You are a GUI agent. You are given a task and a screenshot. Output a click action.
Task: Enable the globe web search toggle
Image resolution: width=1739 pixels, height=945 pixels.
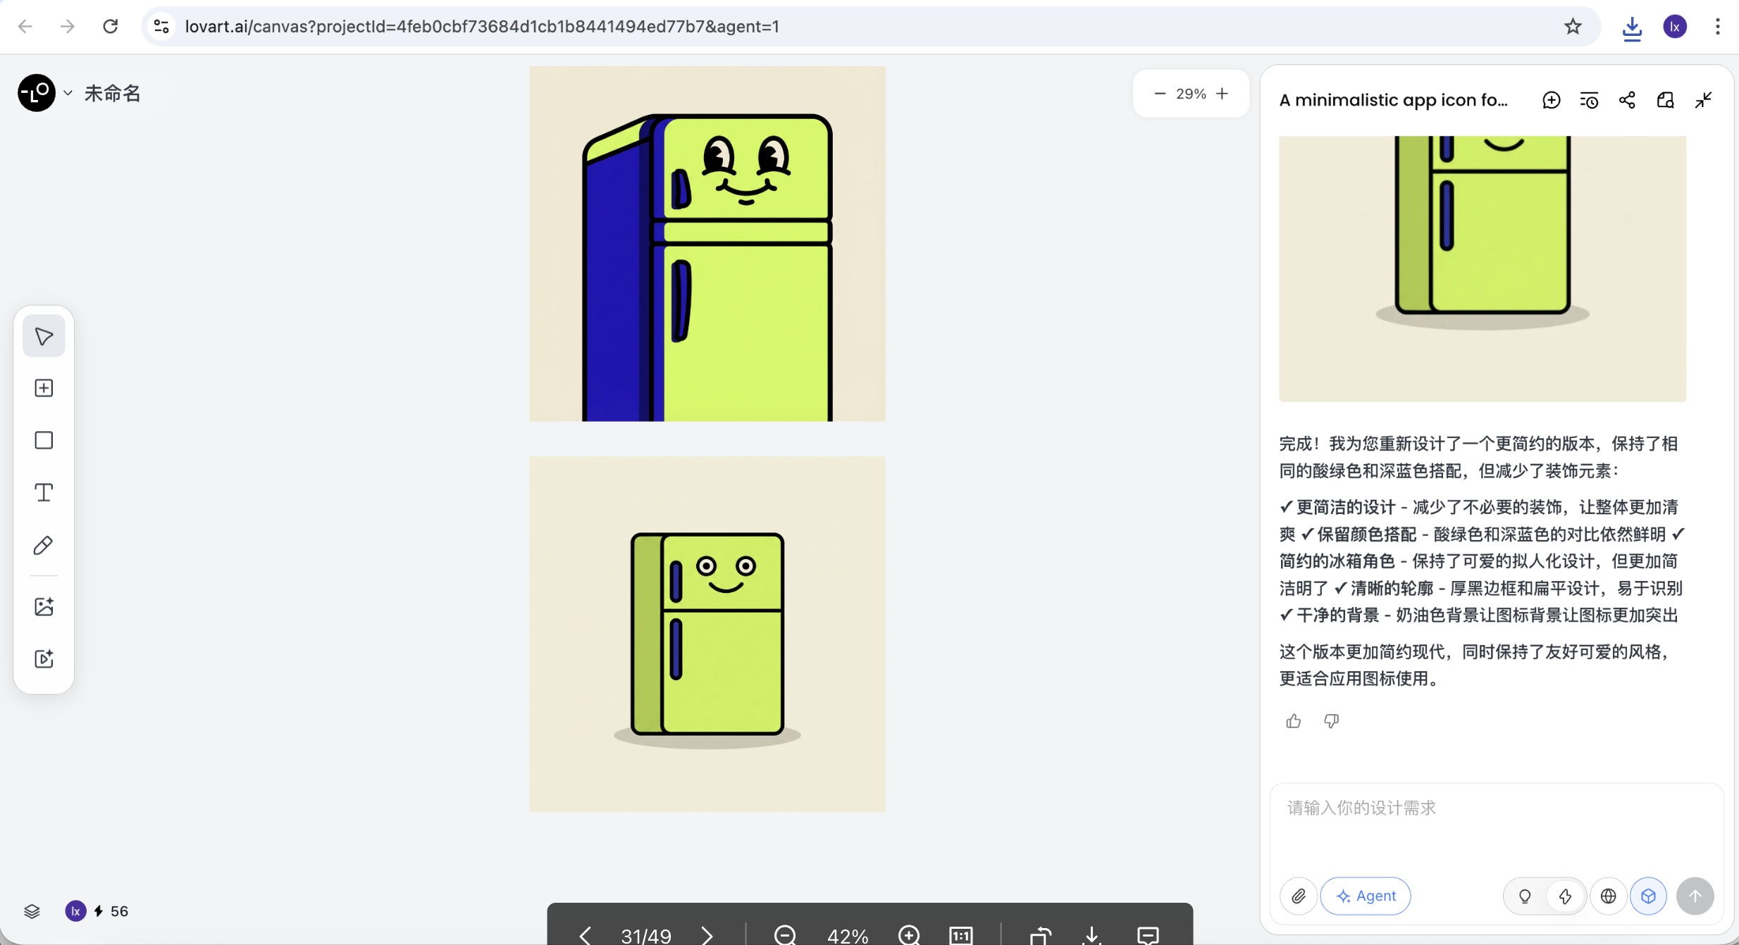(1608, 896)
